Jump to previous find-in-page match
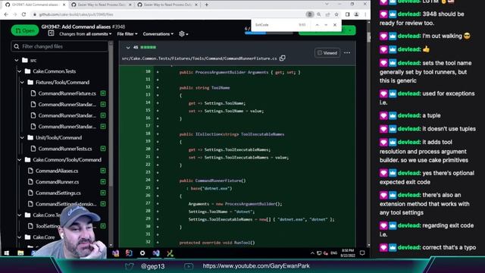Image resolution: width=485 pixels, height=273 pixels. point(317,25)
